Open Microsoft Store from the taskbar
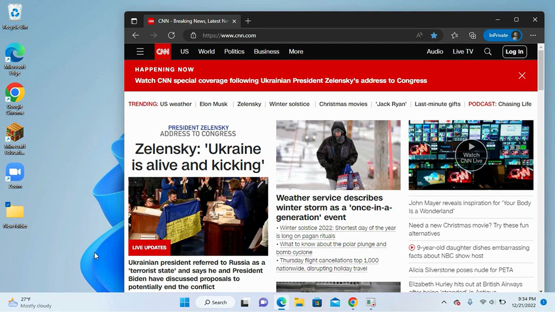 pos(317,302)
